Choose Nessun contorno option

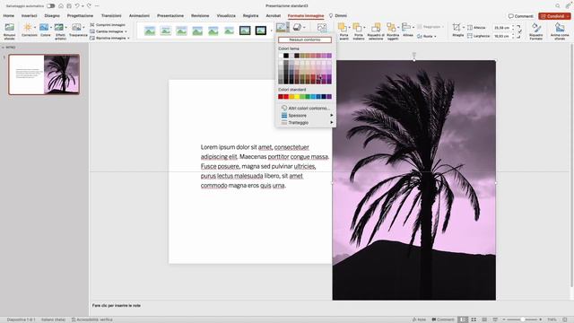pyautogui.click(x=305, y=39)
